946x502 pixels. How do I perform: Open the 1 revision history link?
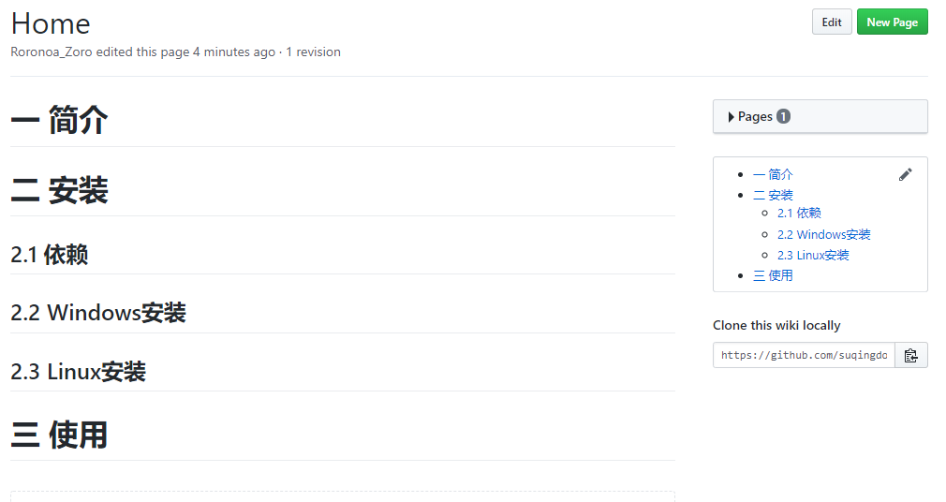click(x=313, y=52)
